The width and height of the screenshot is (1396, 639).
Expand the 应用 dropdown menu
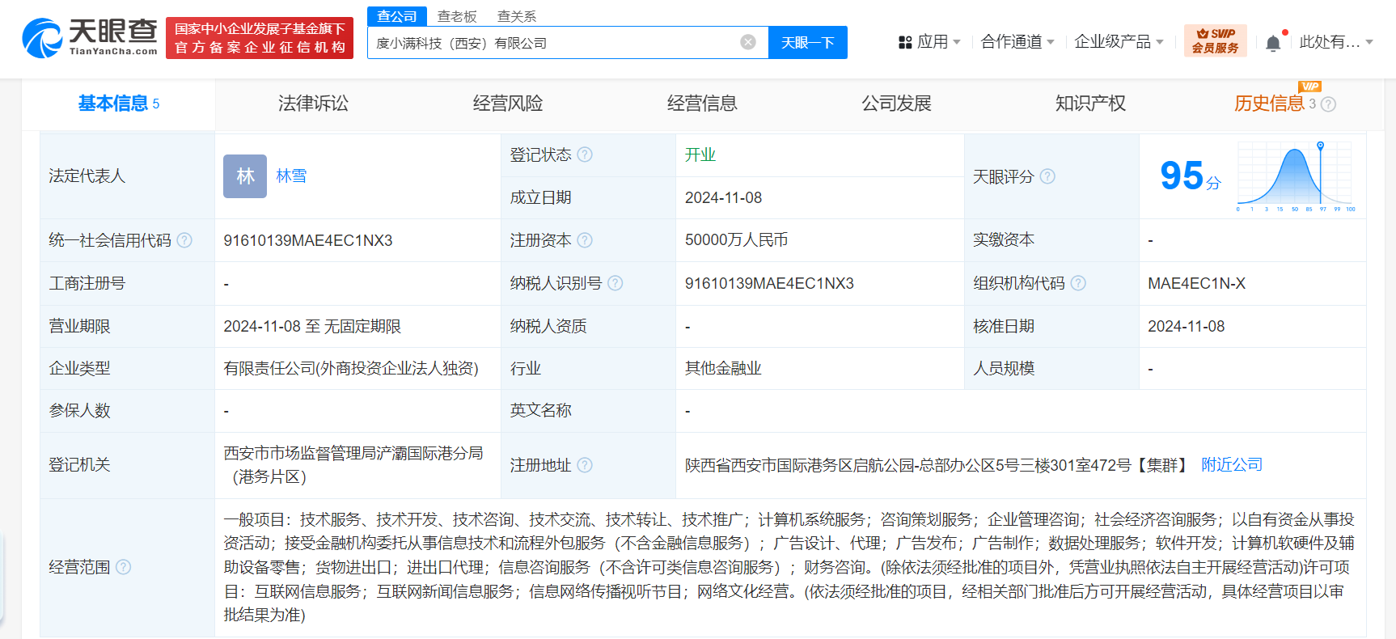click(x=930, y=42)
